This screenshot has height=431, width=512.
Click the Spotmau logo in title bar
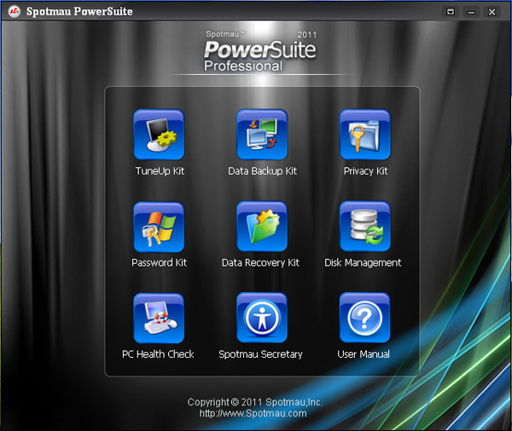[x=14, y=11]
